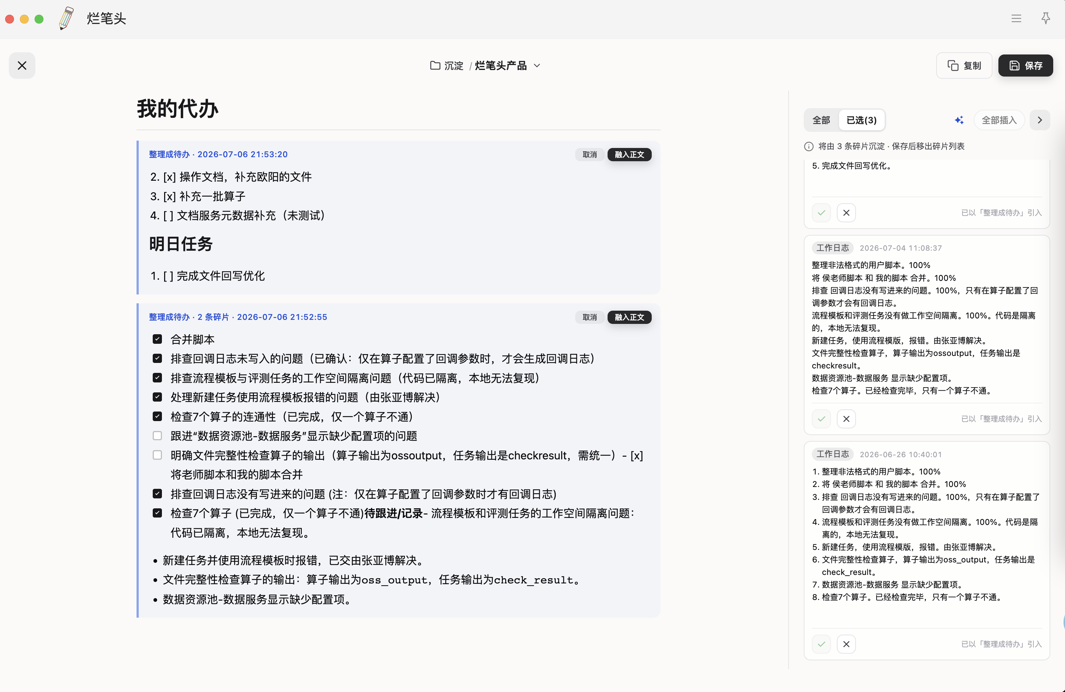Click the bold text 待跟进/记录
The image size is (1065, 692).
pyautogui.click(x=393, y=513)
